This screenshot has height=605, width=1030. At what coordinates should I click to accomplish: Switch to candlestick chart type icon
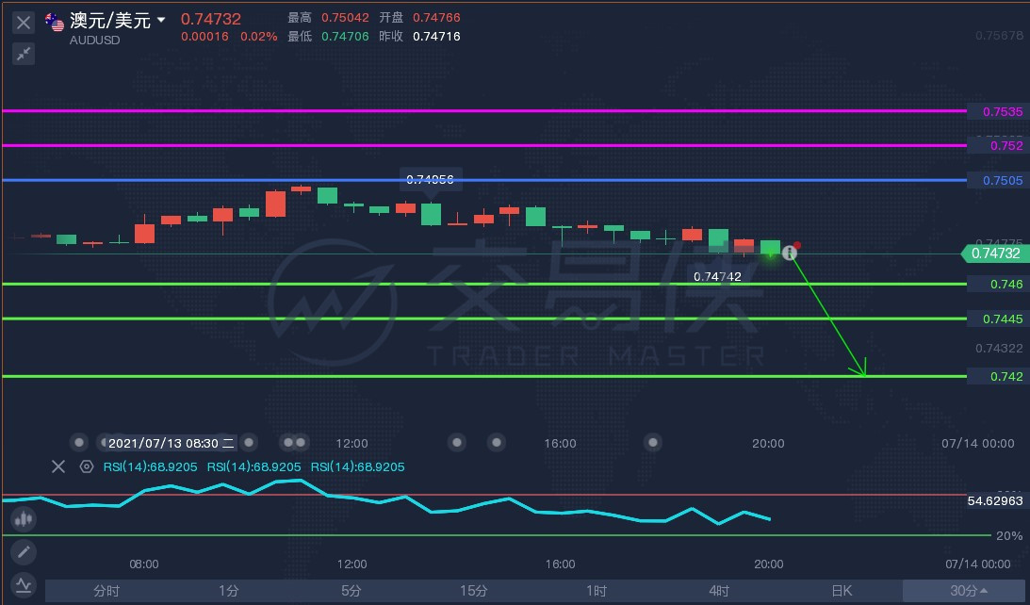point(24,519)
